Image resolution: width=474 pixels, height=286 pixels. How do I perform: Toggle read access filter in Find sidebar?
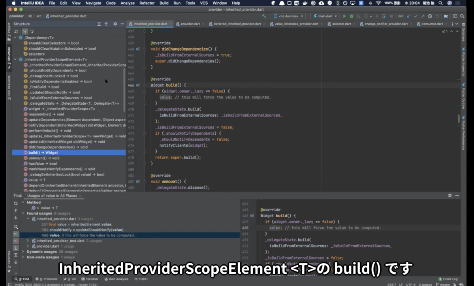(16, 234)
